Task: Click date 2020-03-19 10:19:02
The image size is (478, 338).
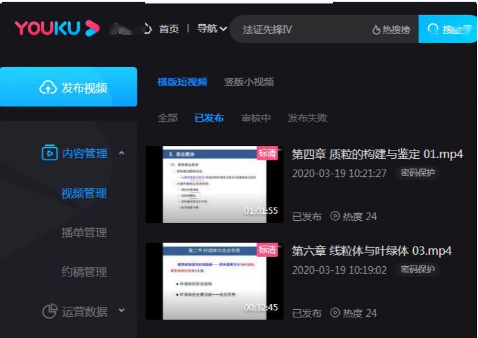Action: click(339, 270)
